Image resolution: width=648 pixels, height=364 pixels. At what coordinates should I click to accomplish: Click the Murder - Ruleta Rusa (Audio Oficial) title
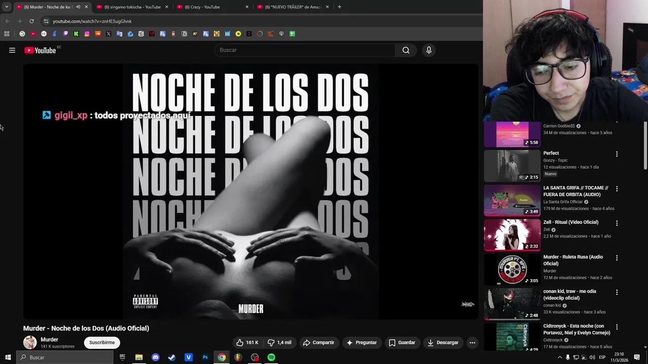(x=573, y=260)
